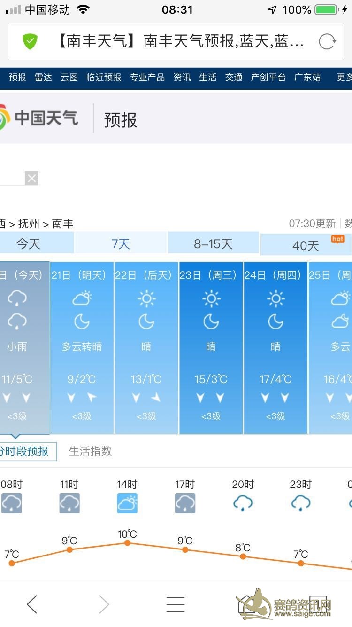Select the 分时段预报 tab
The width and height of the screenshot is (352, 627).
pyautogui.click(x=28, y=451)
